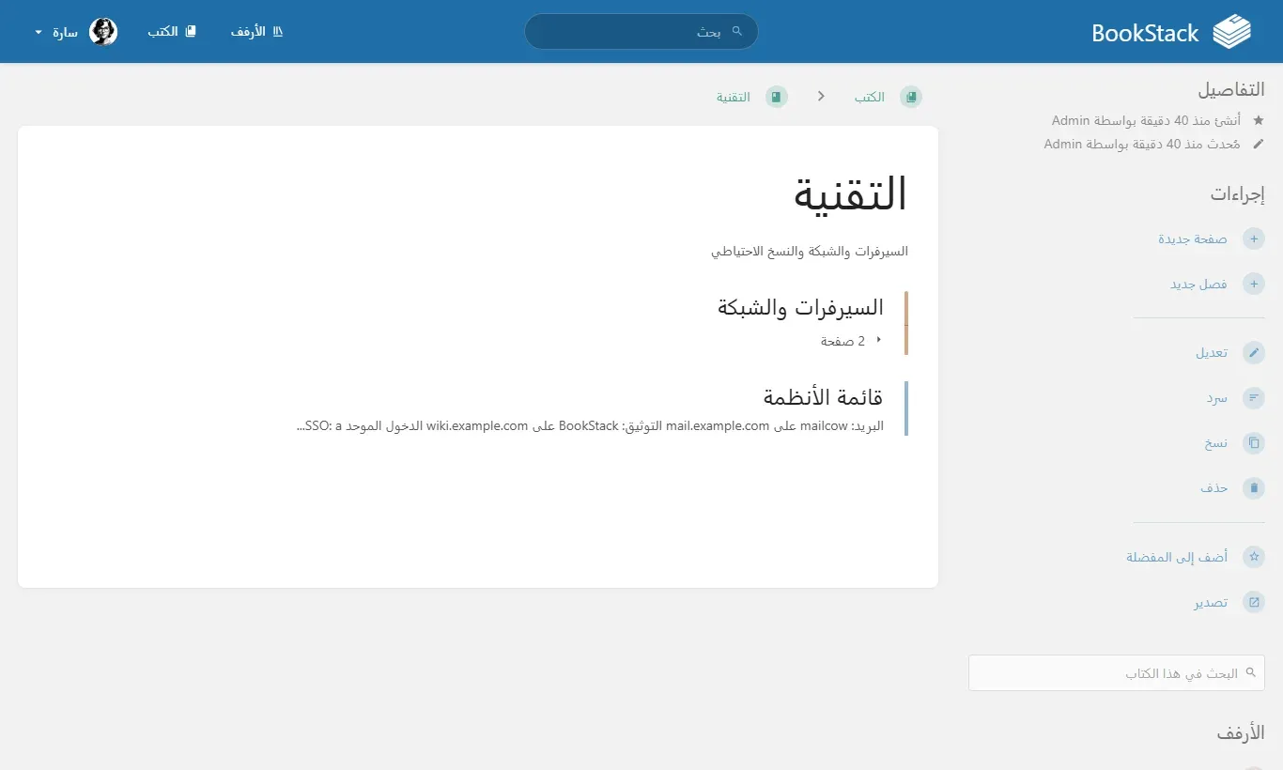Click magnifier icon in book search box
The height and width of the screenshot is (770, 1283).
1249,672
